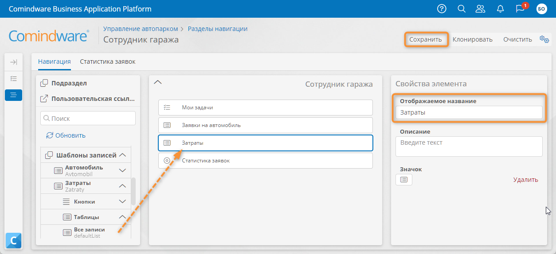Expand the Автомобиль template node

tap(123, 170)
